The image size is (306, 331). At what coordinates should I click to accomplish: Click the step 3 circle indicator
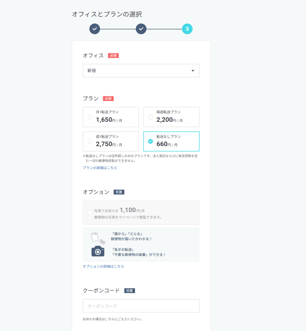pyautogui.click(x=187, y=29)
